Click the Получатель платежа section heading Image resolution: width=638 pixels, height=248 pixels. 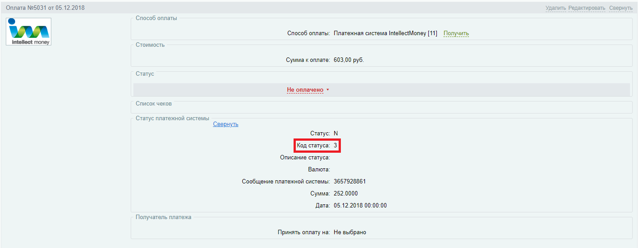point(163,217)
